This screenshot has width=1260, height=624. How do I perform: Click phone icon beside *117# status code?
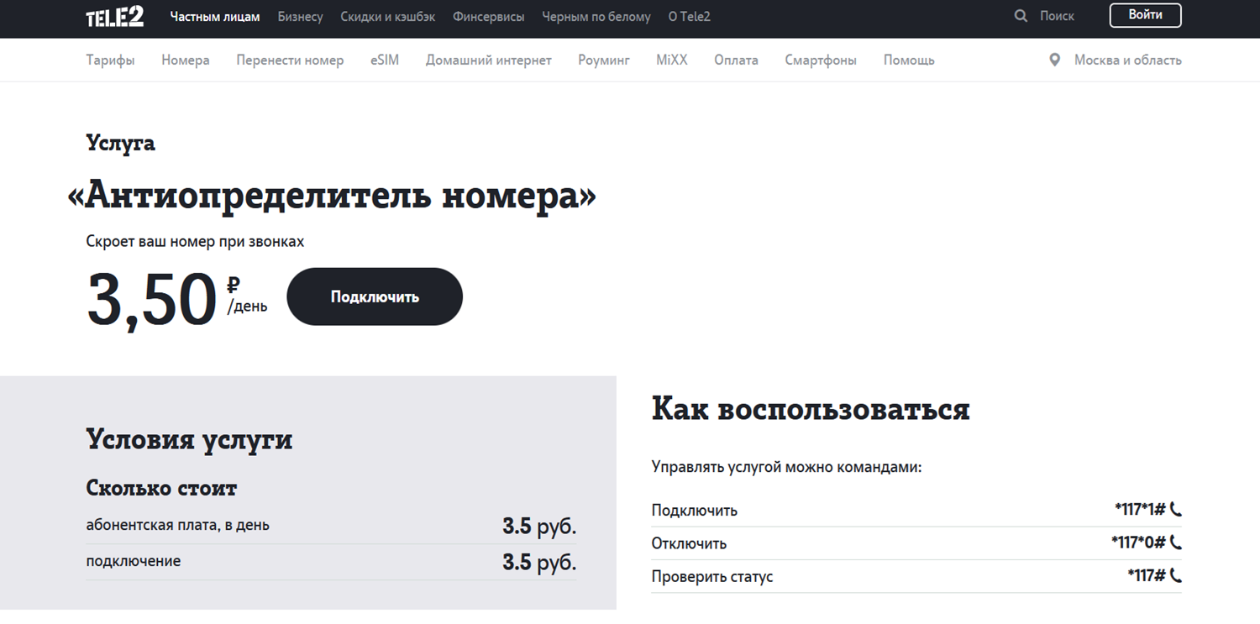(x=1176, y=576)
